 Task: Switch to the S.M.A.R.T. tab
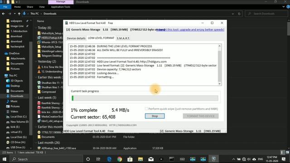click(x=123, y=38)
